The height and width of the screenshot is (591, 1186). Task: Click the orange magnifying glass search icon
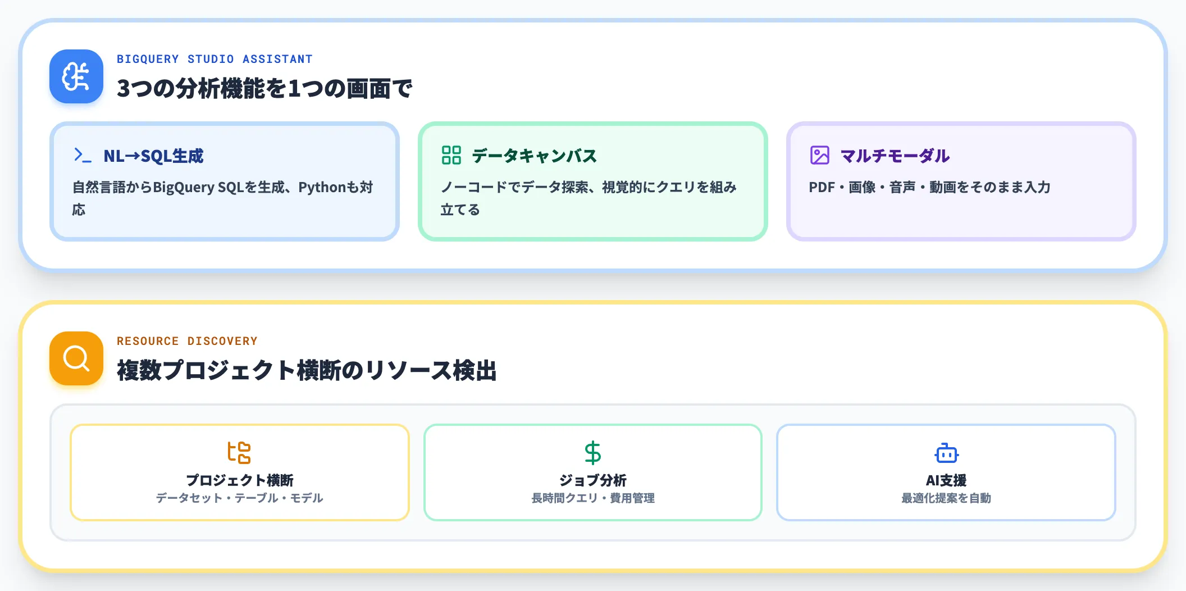pos(76,358)
